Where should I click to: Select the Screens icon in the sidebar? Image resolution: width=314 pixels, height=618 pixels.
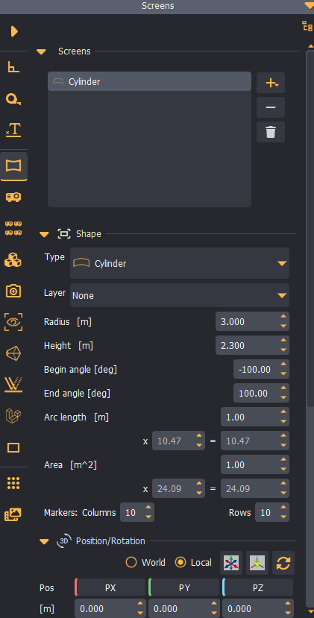14,166
